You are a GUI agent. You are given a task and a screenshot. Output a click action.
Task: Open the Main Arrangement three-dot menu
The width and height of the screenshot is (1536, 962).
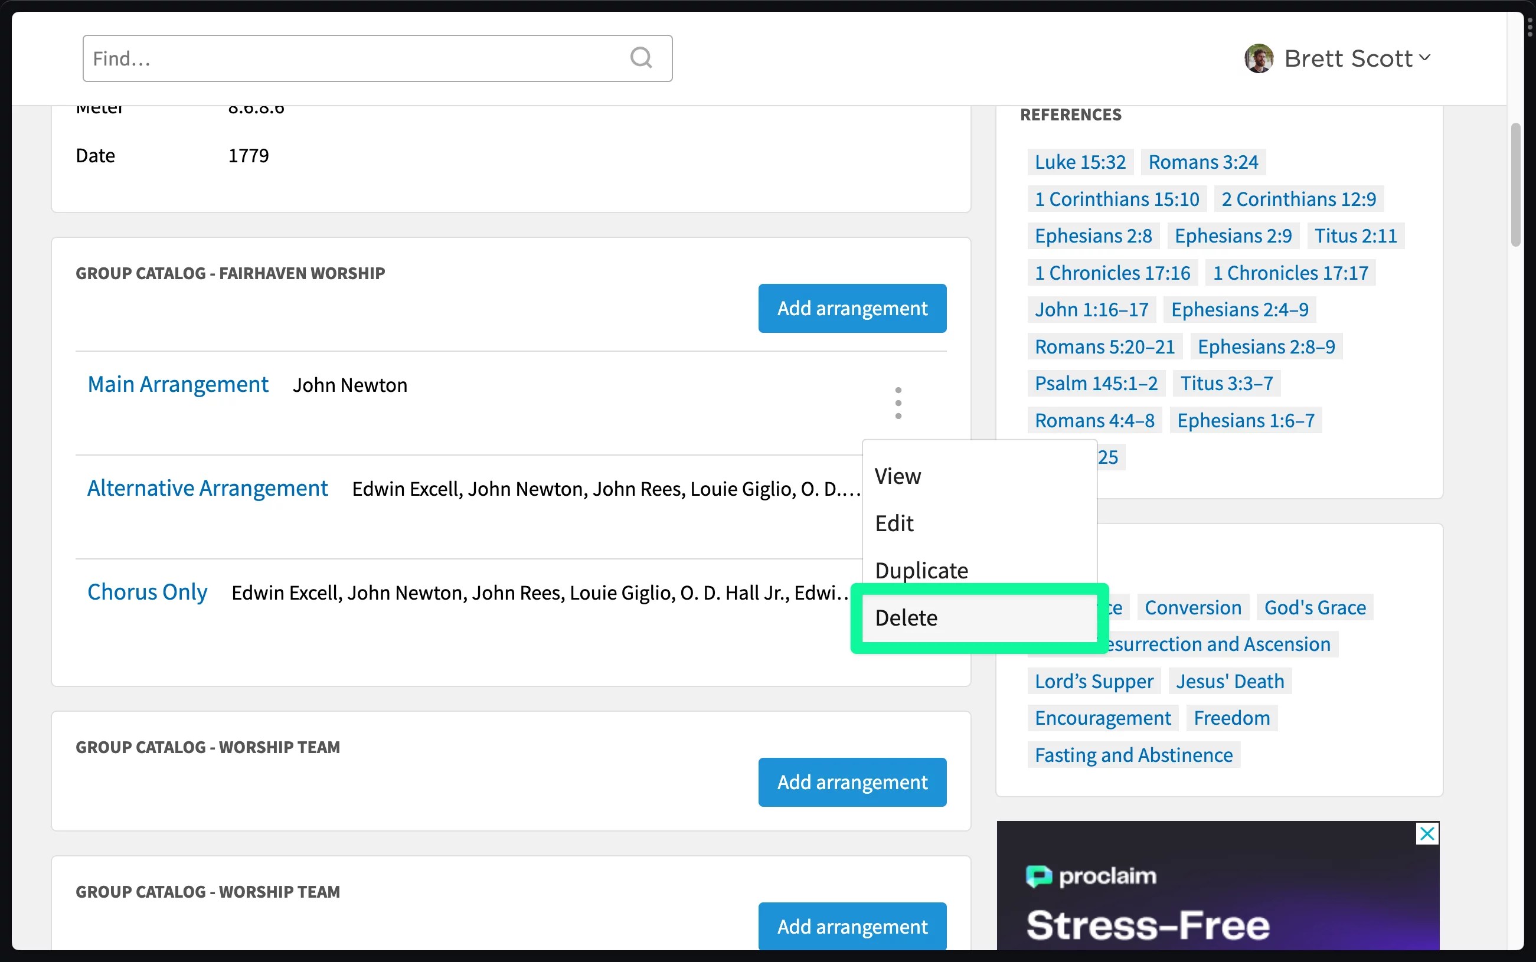tap(898, 403)
